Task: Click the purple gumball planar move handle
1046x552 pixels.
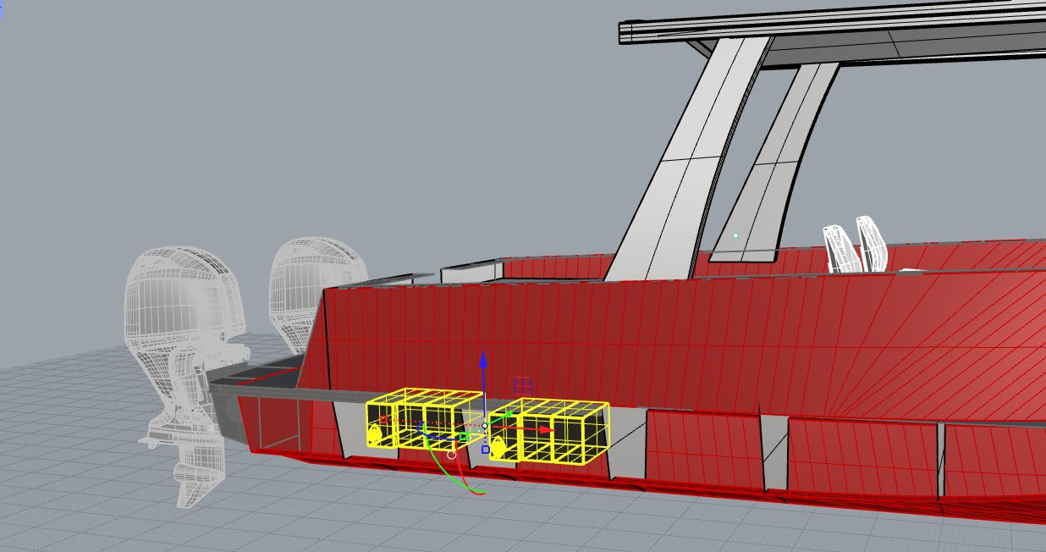Action: [523, 385]
